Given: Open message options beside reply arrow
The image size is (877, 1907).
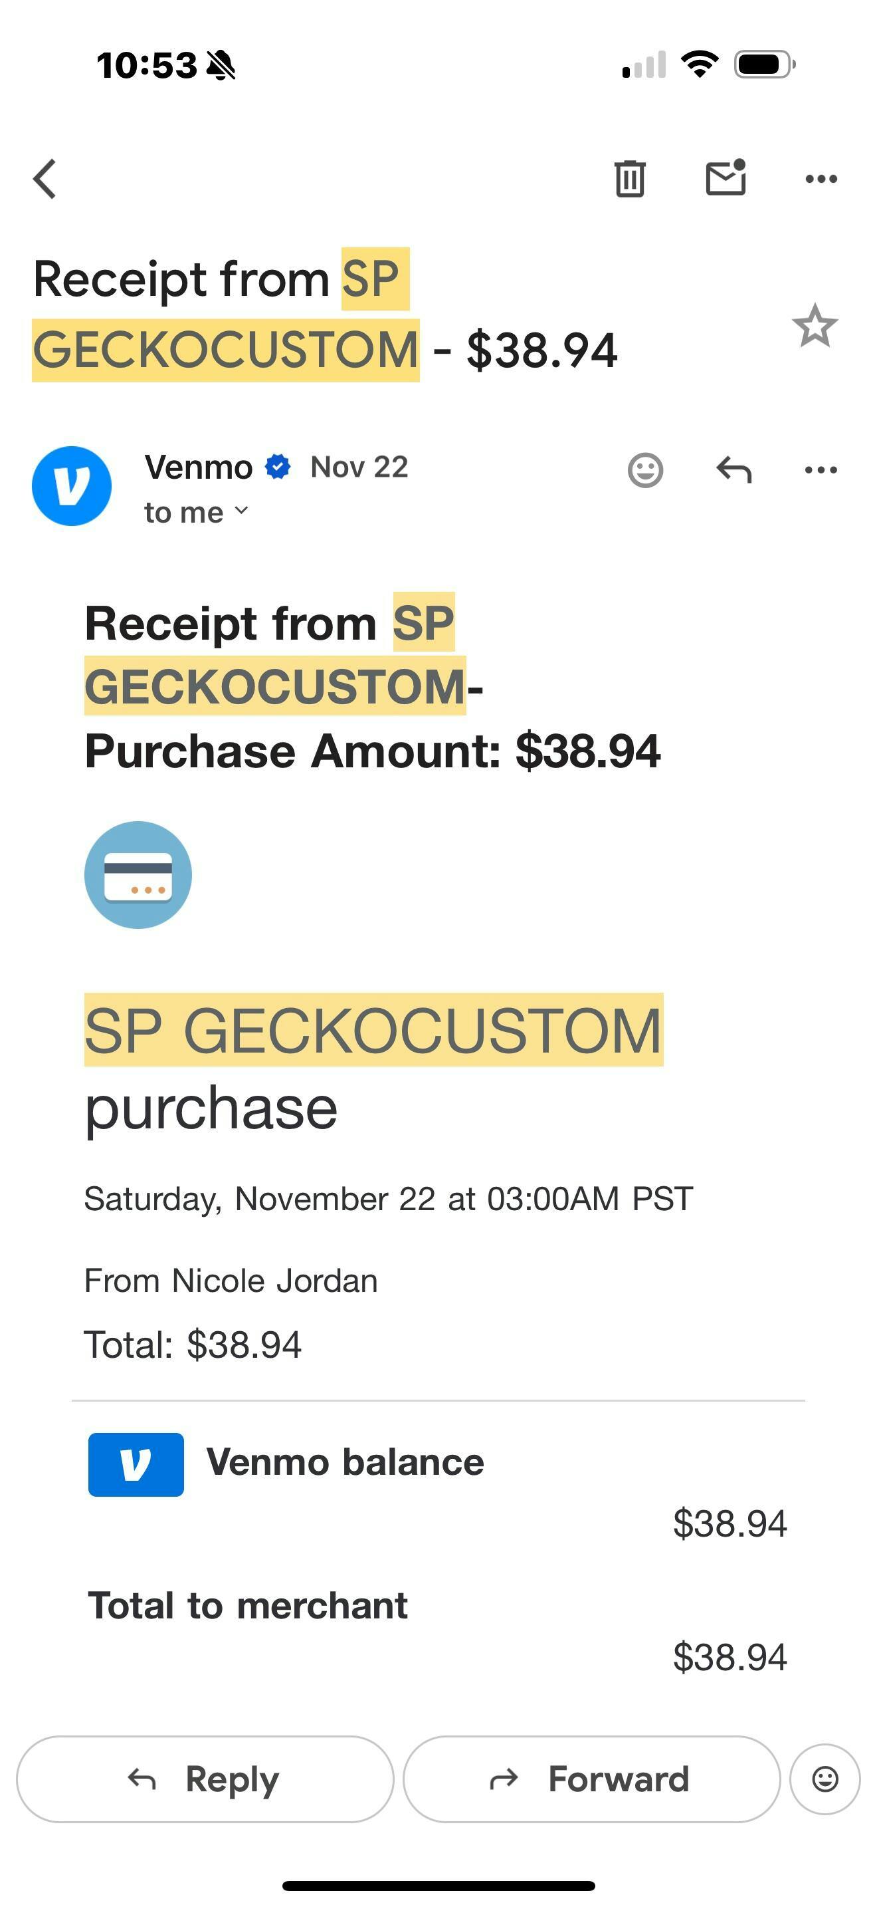Looking at the screenshot, I should click(821, 470).
